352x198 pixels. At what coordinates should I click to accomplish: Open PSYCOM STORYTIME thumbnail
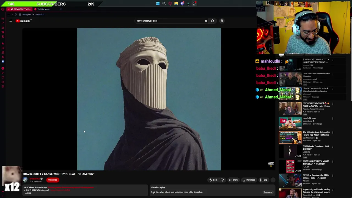[290, 108]
